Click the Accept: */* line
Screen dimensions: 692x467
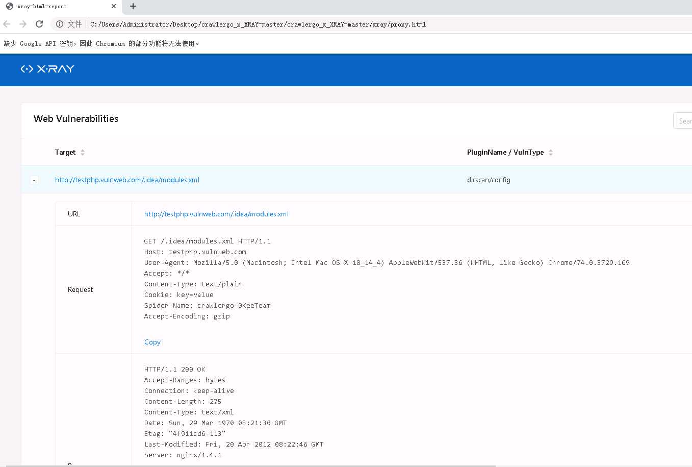click(x=167, y=273)
